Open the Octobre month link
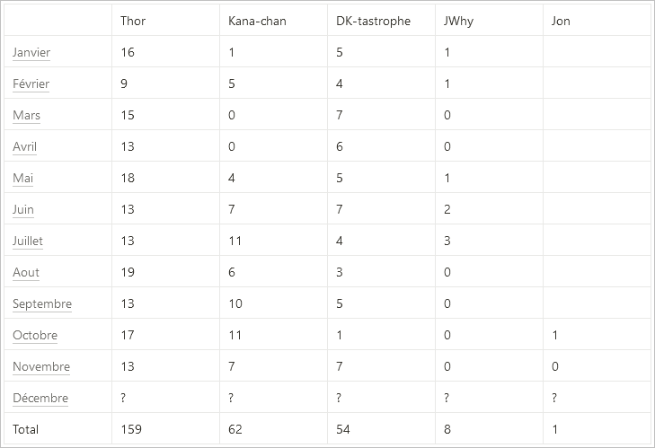Viewport: 655px width, 448px height. tap(35, 335)
